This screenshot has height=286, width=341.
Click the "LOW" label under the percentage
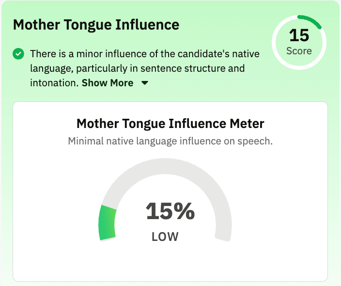tap(165, 237)
